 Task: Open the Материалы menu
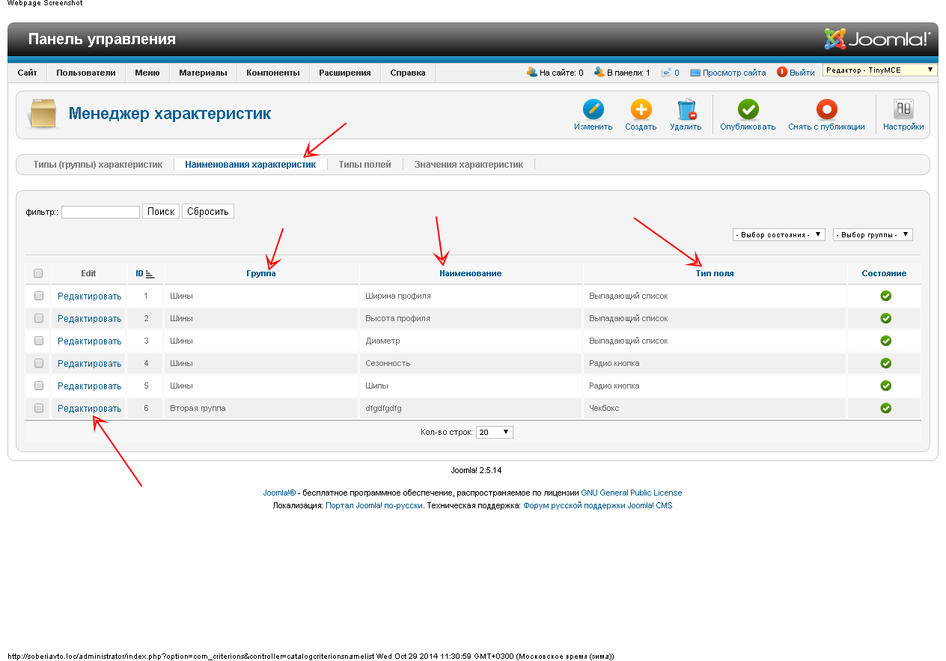pyautogui.click(x=203, y=73)
